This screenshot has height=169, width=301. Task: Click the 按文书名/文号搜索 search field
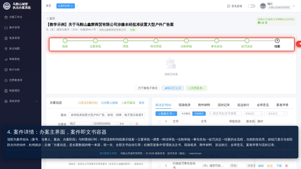tap(225, 114)
